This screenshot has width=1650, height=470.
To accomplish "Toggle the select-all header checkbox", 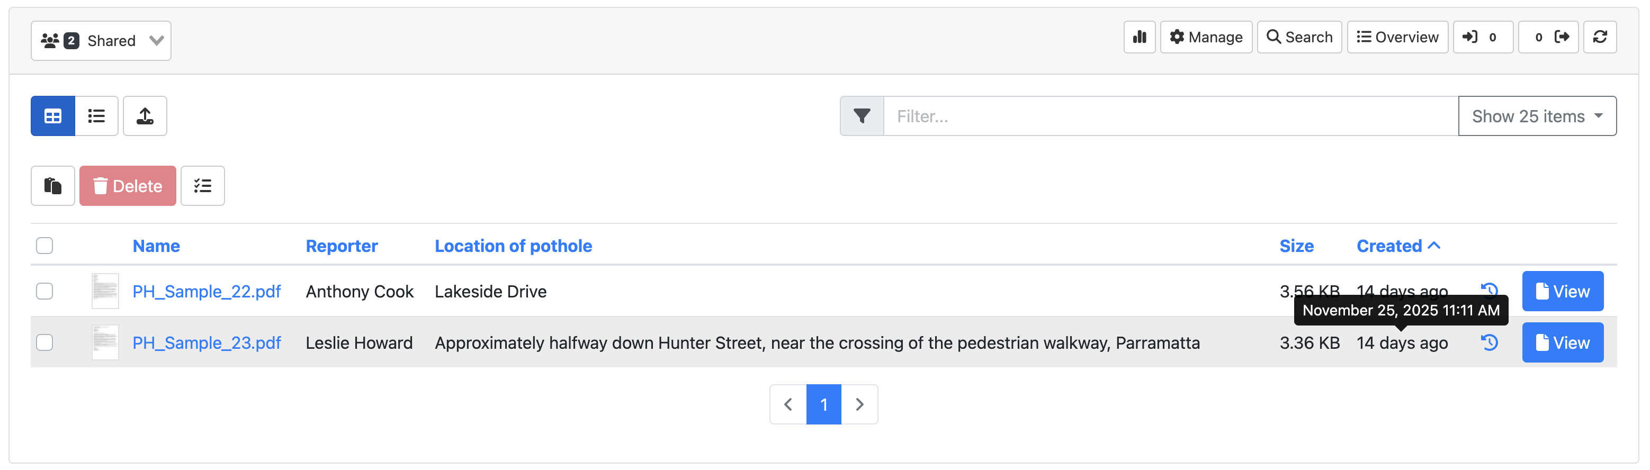I will pyautogui.click(x=44, y=246).
